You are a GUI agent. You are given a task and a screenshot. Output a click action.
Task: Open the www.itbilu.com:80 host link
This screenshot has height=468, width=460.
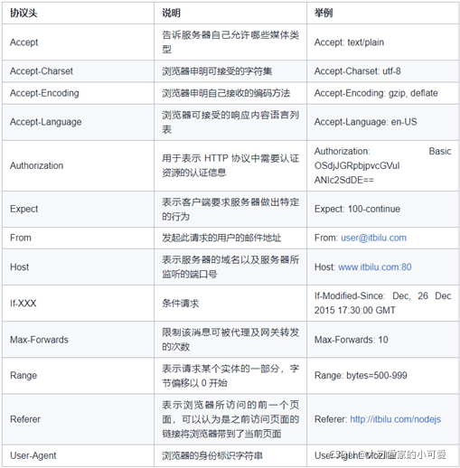coord(375,267)
